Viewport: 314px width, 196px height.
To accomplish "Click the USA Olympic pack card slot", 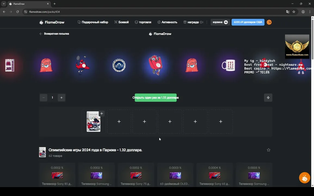I will click(x=94, y=121).
